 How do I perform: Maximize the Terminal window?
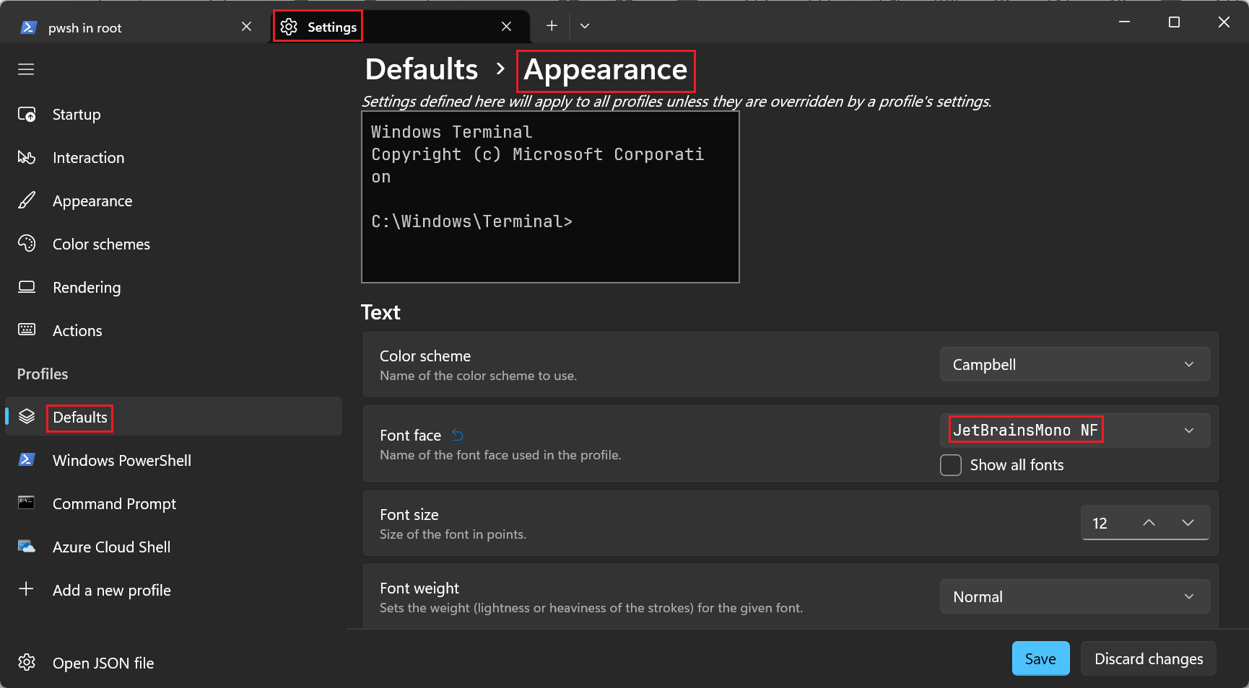click(x=1174, y=22)
